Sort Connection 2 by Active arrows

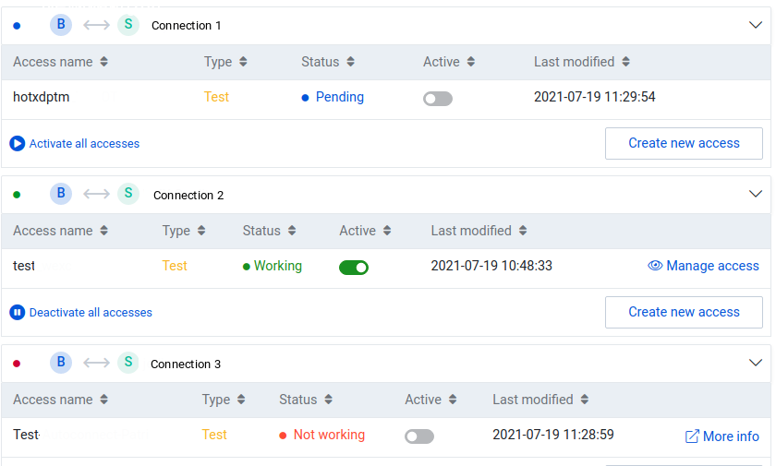[x=387, y=231]
